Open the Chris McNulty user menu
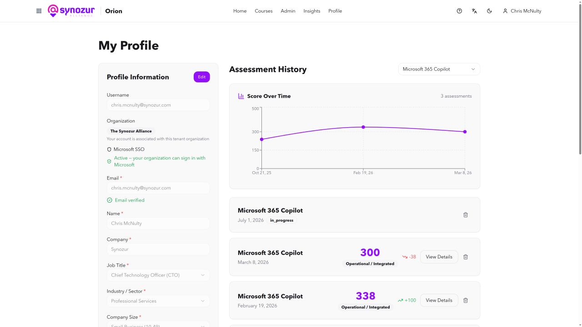This screenshot has height=327, width=582. point(522,11)
